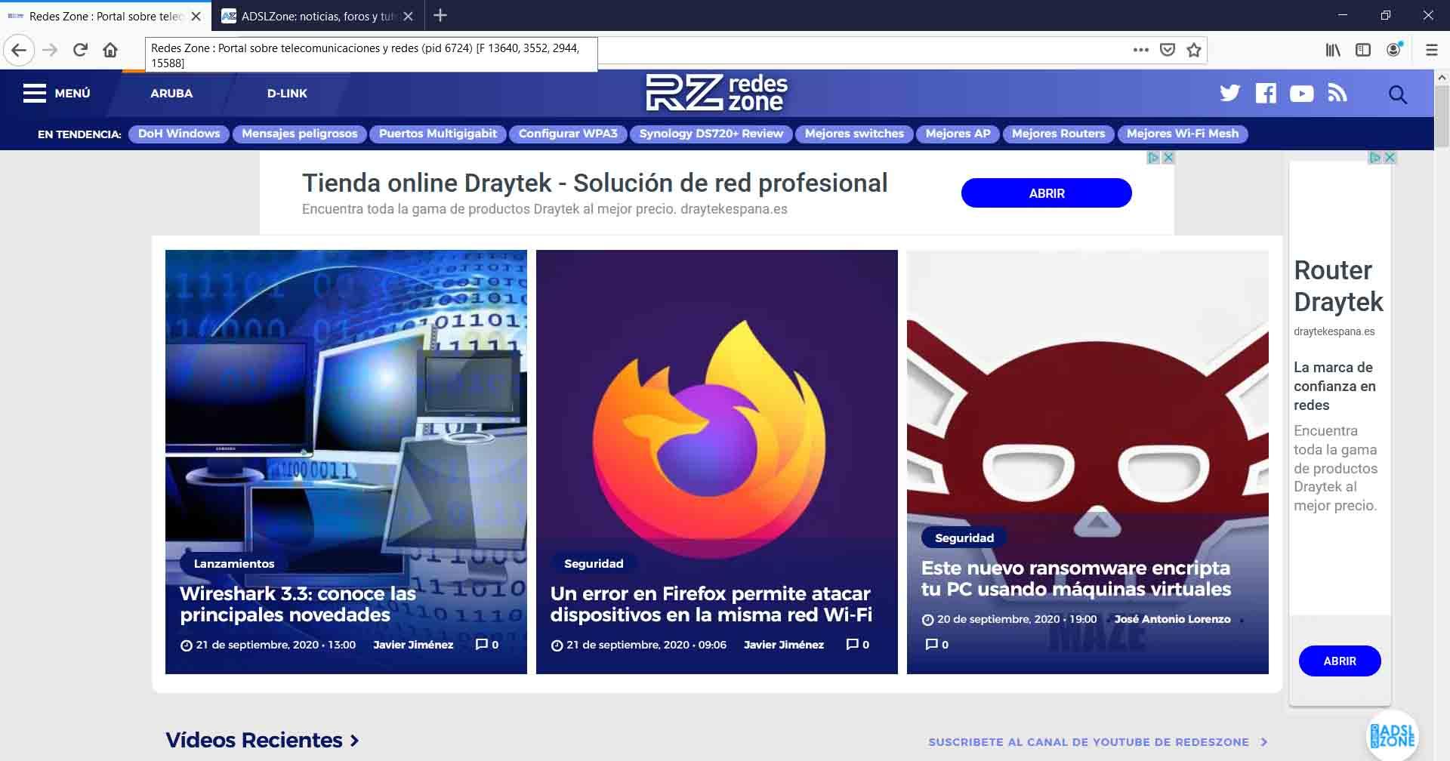Open the site MENÚ hamburger
The image size is (1450, 761).
pos(57,94)
